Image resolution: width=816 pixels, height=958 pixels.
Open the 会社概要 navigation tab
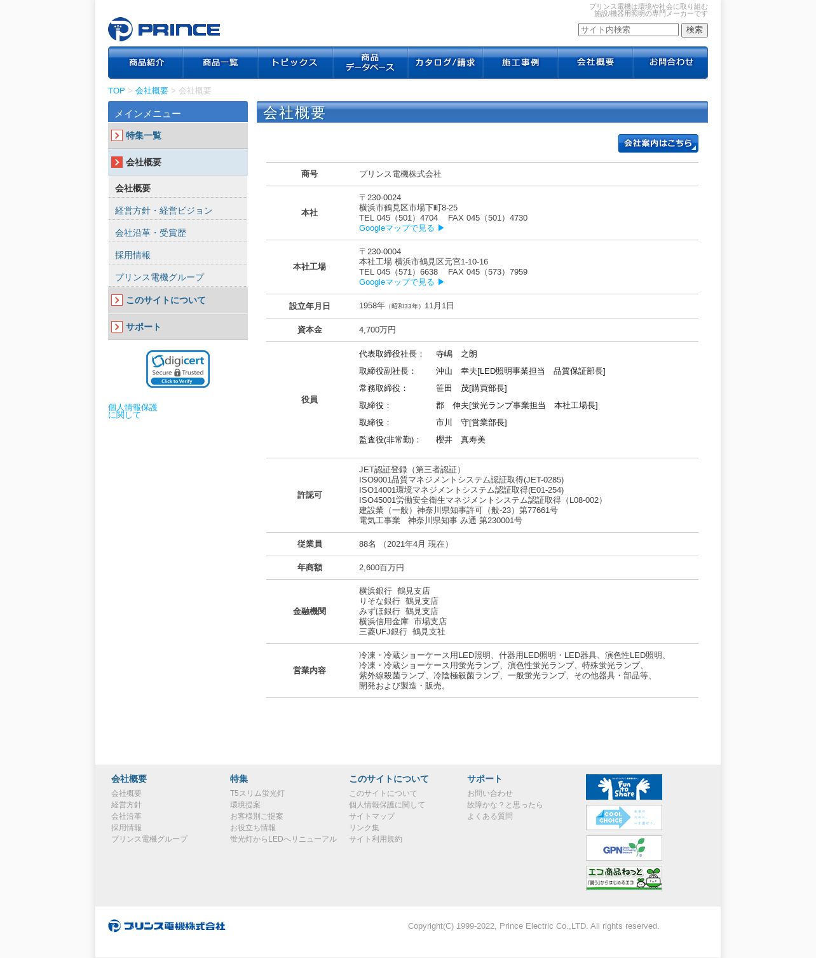pyautogui.click(x=595, y=62)
